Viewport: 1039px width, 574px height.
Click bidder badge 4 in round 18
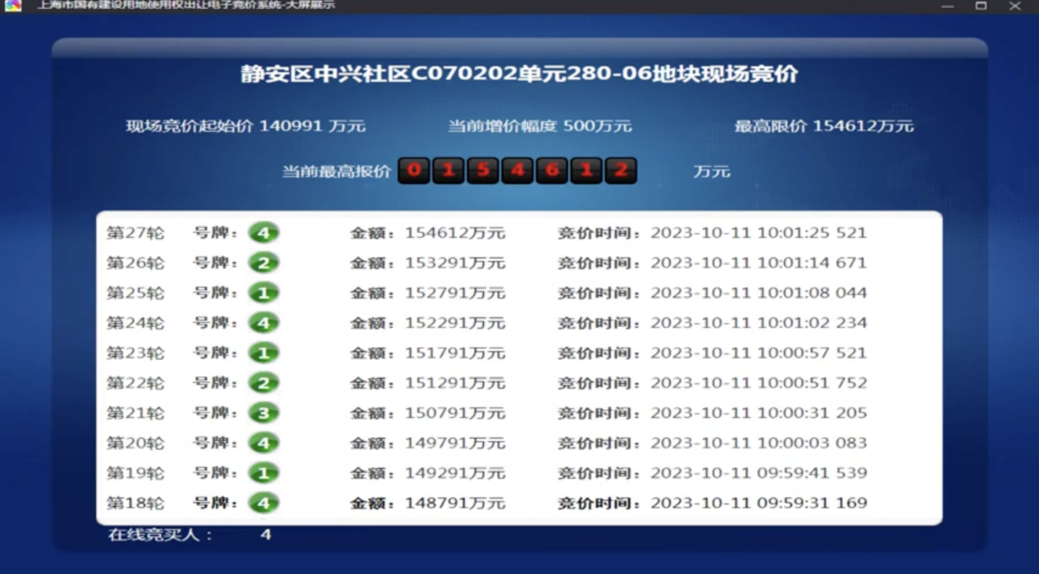pyautogui.click(x=264, y=503)
